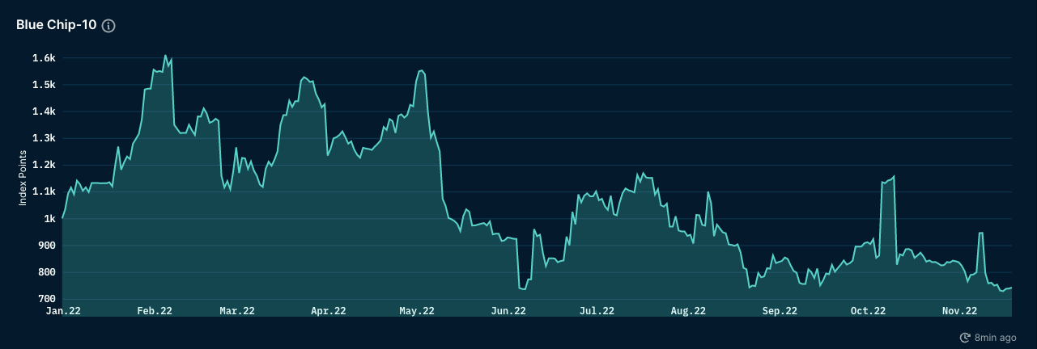Click the 1.1k y-axis label

coord(44,191)
